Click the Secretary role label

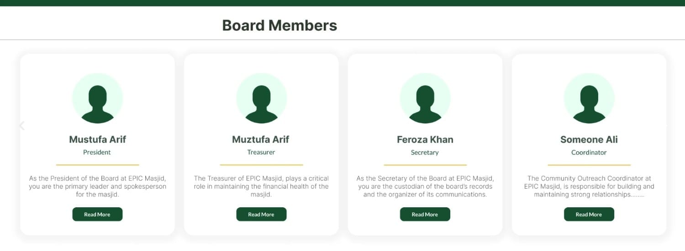[425, 152]
